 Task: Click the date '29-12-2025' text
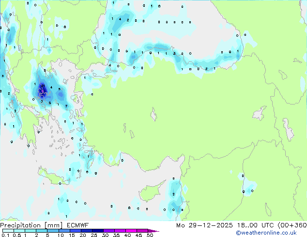click(211, 225)
